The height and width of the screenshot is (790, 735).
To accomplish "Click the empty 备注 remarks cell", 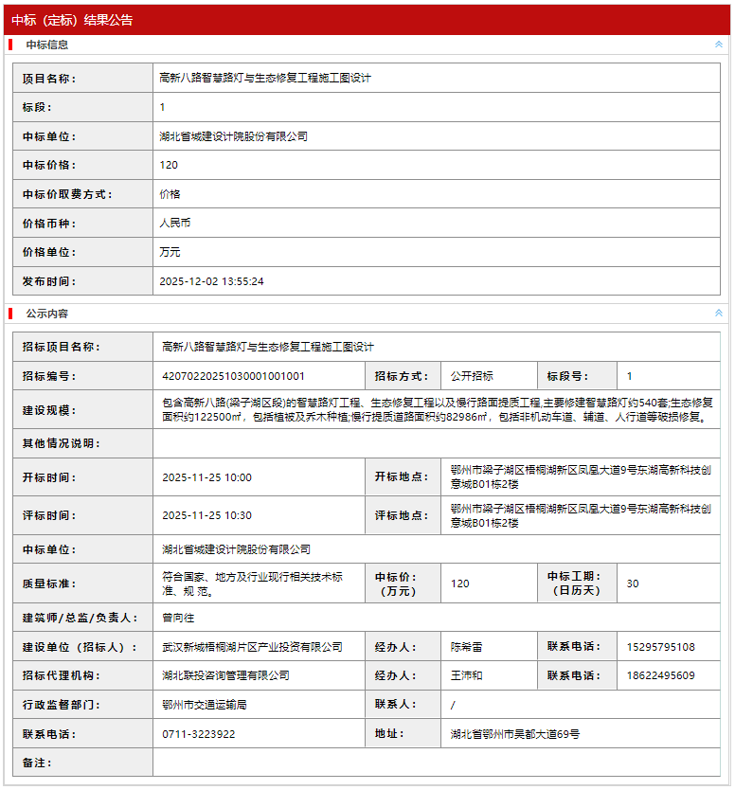I will tap(436, 763).
